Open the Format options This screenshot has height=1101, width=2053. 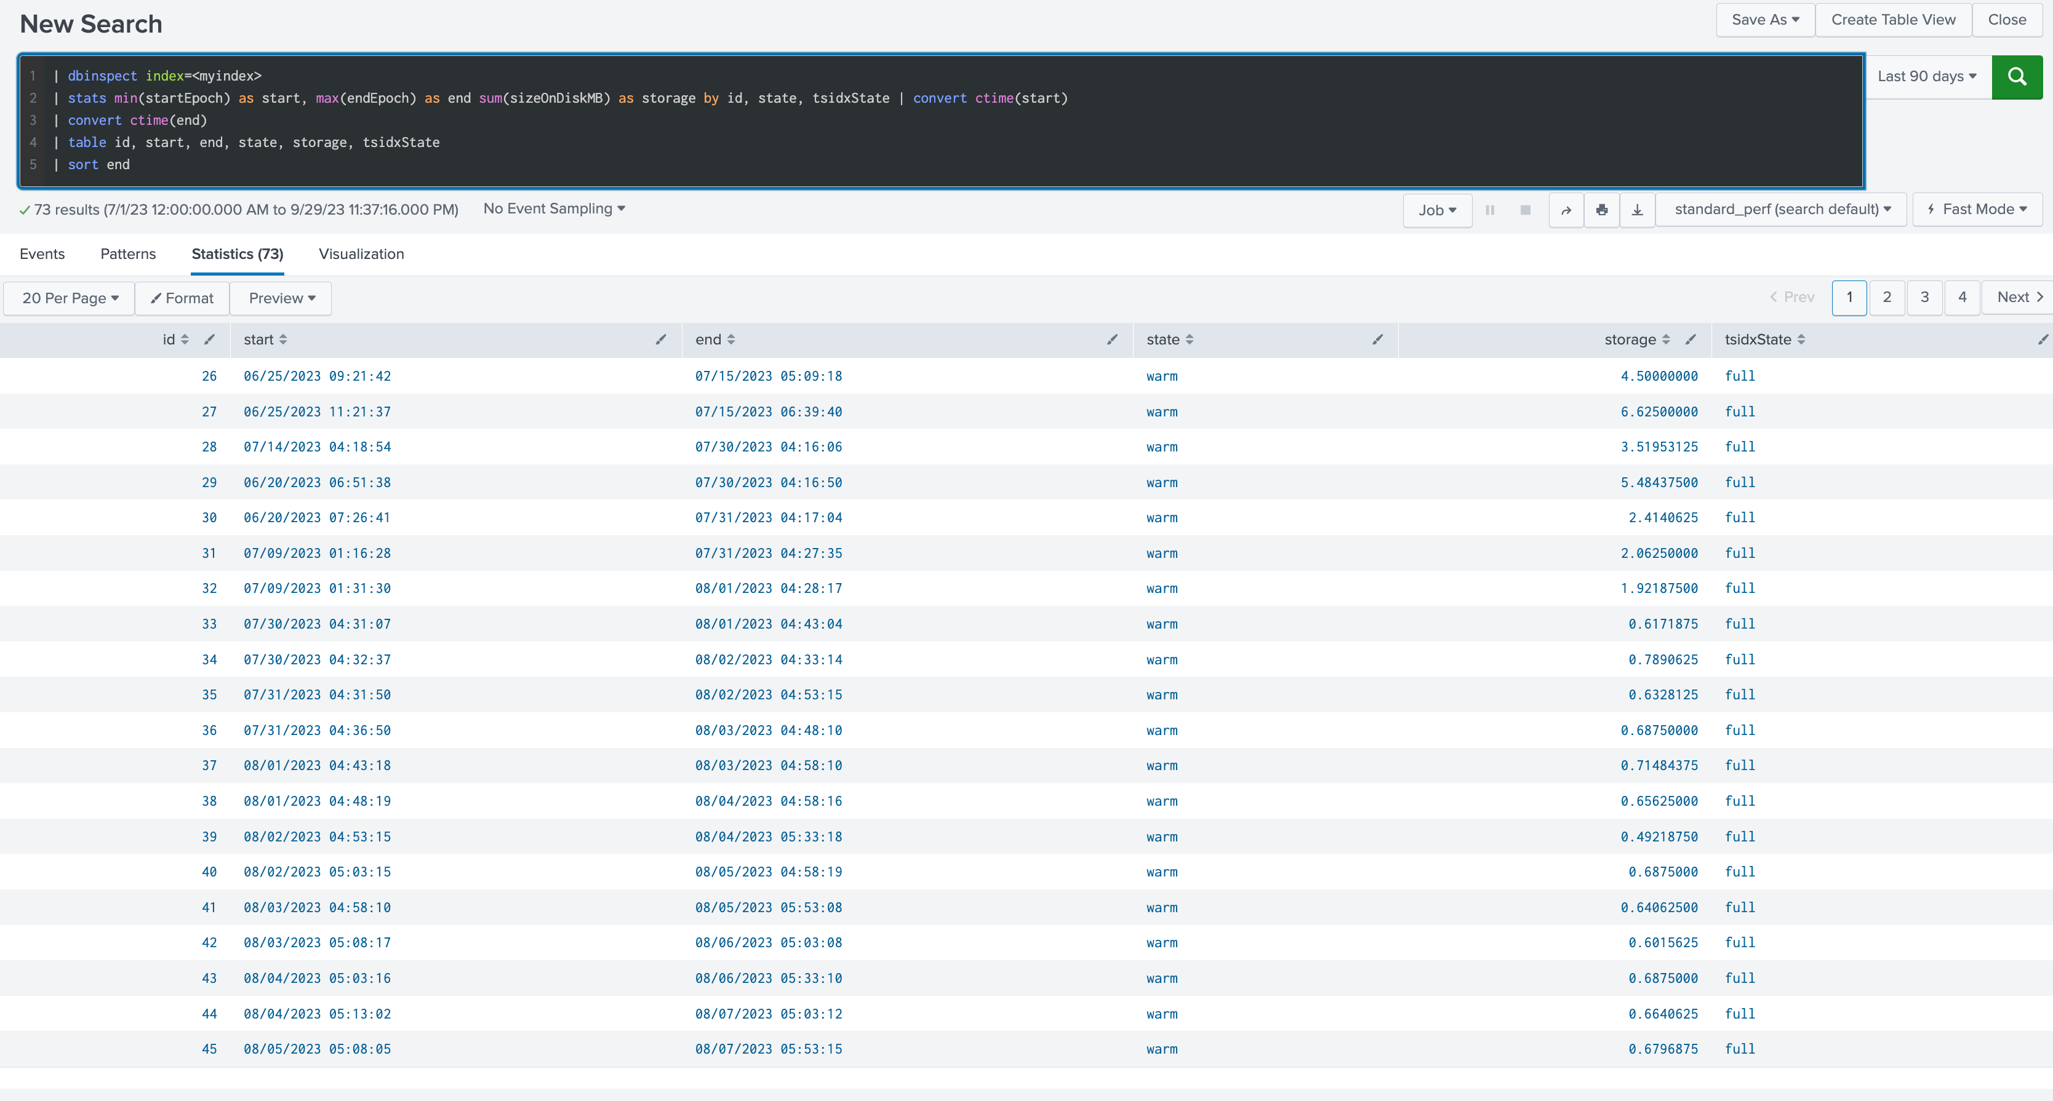coord(182,298)
